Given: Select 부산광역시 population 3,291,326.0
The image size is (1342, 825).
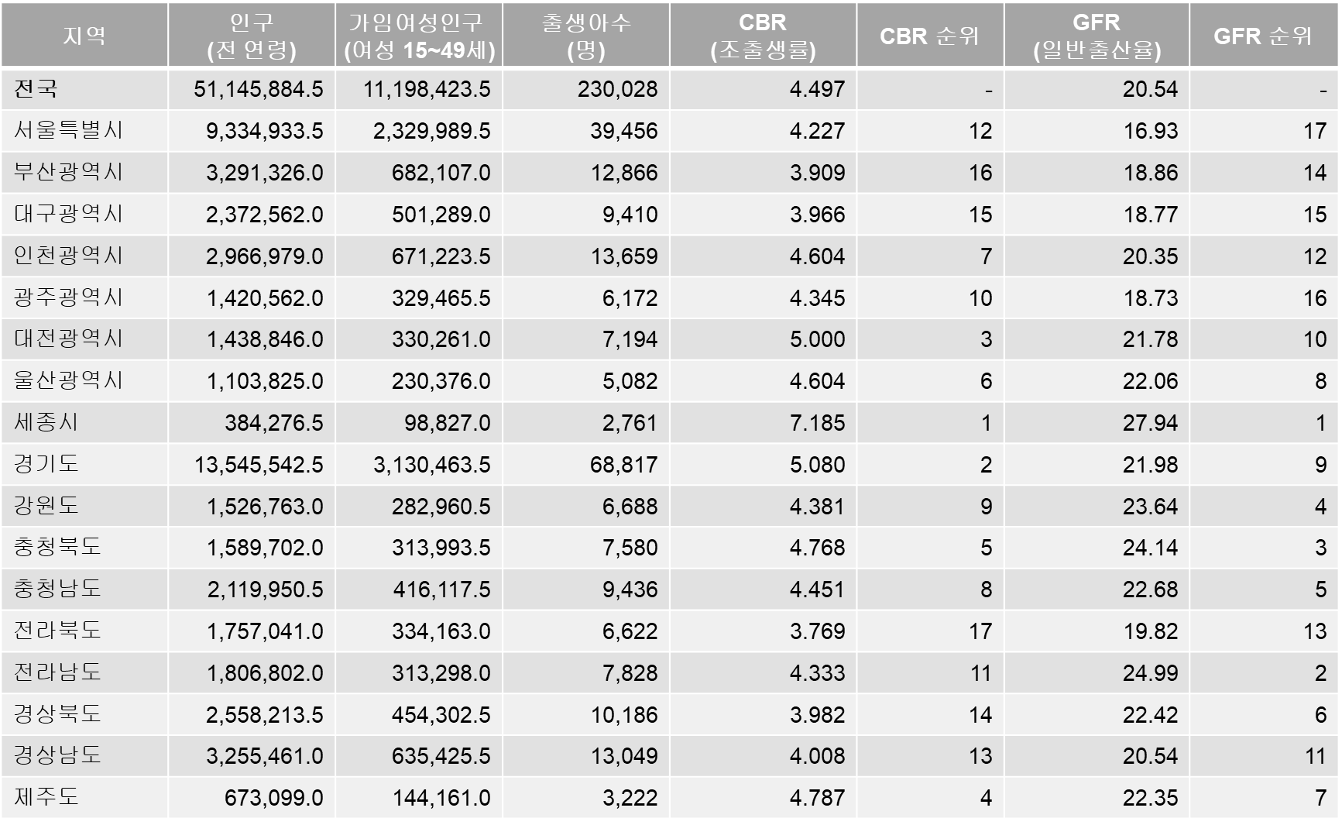Looking at the screenshot, I should coord(264,172).
